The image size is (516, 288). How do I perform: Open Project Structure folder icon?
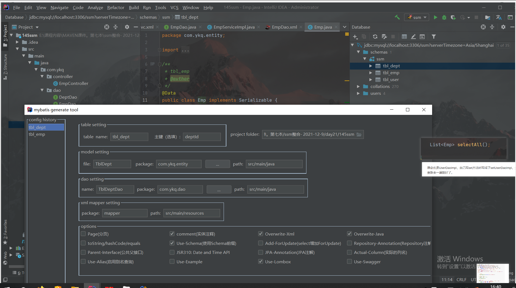click(488, 17)
